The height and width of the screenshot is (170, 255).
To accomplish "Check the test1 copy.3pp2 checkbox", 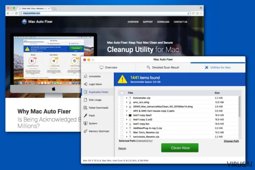I will pyautogui.click(x=122, y=115).
